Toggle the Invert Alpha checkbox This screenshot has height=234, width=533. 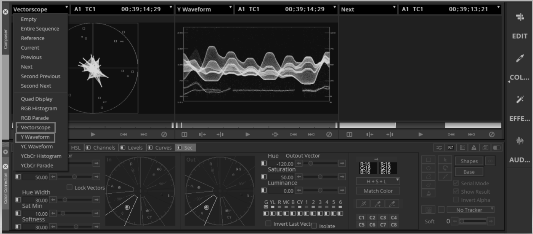click(456, 200)
